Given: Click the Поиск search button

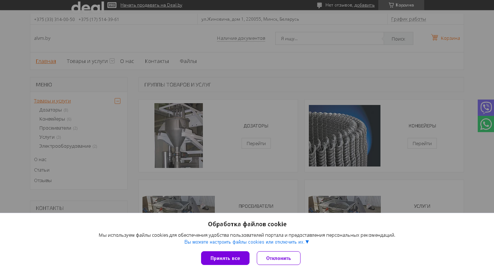Looking at the screenshot, I should 398,38.
